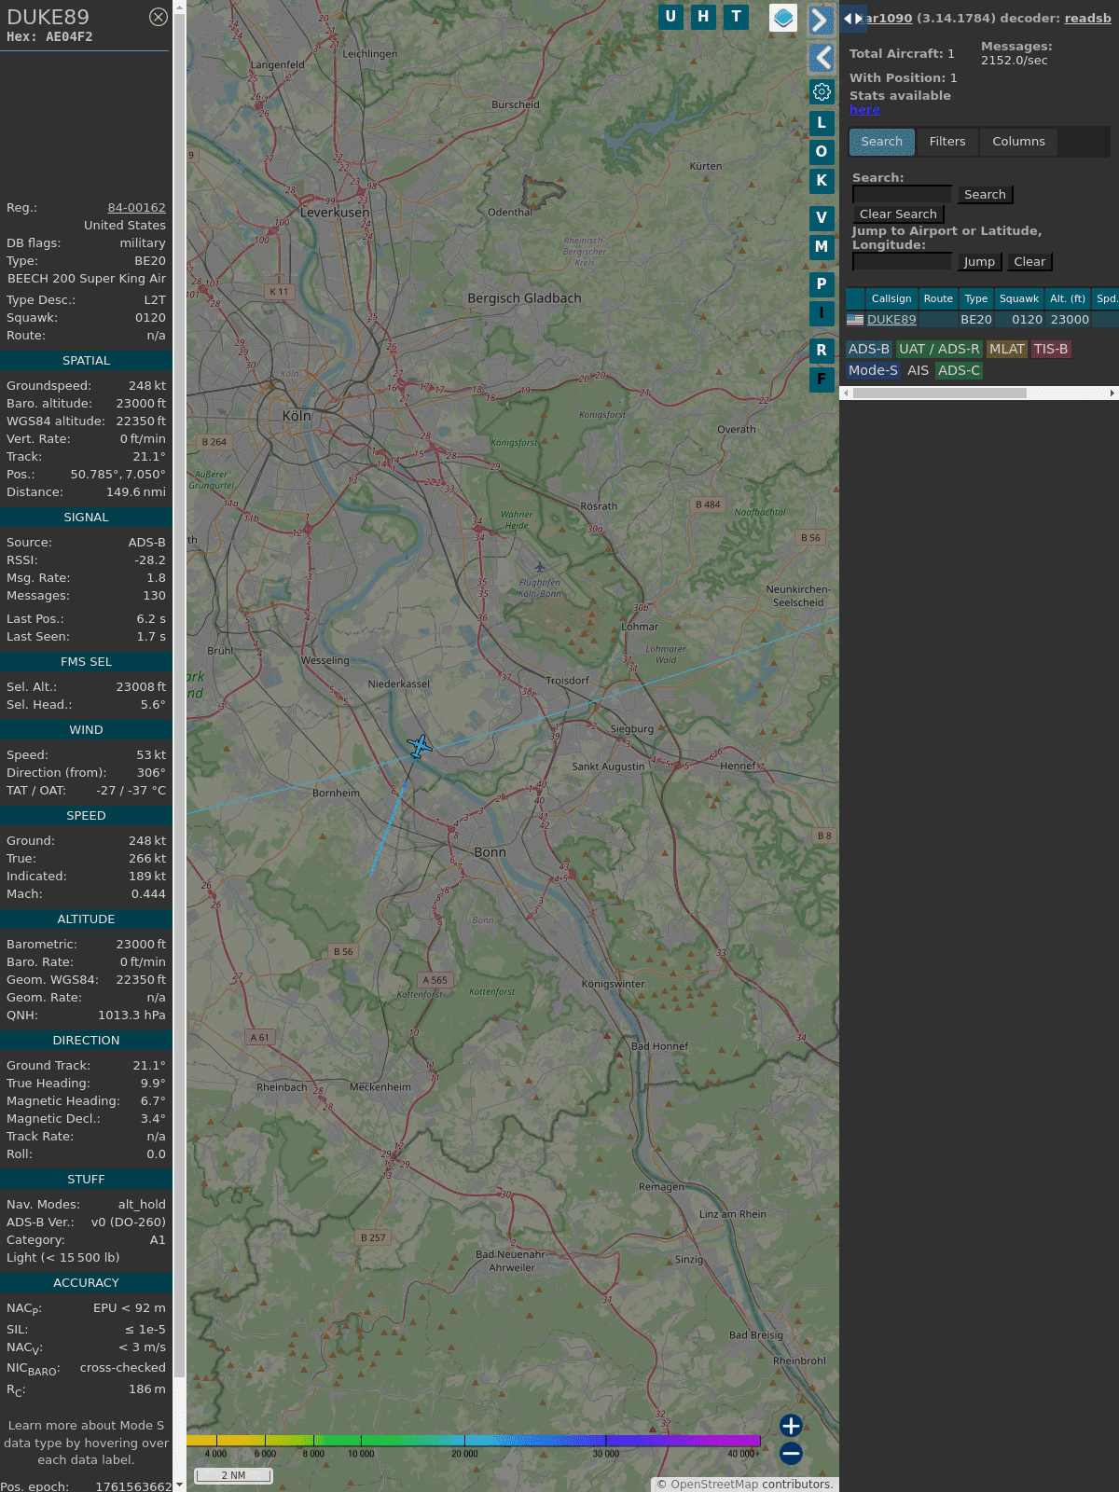Toggle the I map button
Screen dimensions: 1119x1492
pos(822,312)
